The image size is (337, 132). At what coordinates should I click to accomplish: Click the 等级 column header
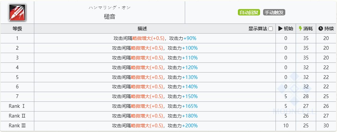(x=17, y=29)
